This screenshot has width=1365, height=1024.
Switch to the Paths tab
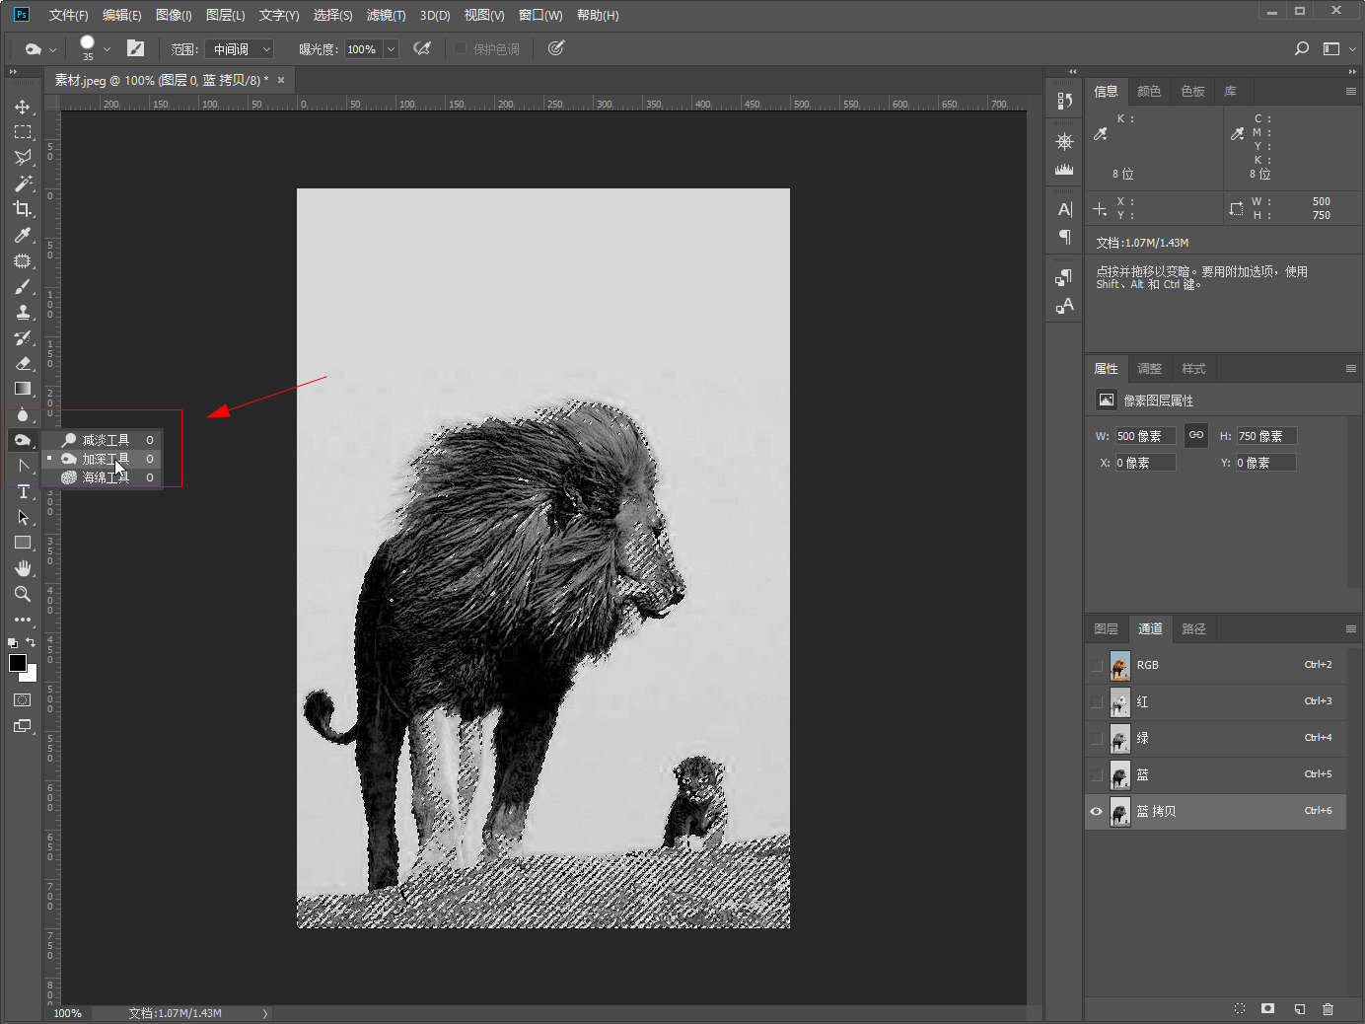[1193, 628]
